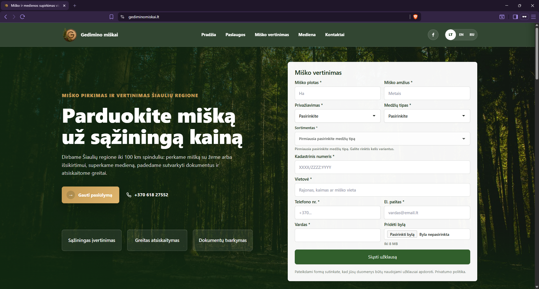Select the LT language option
This screenshot has width=539, height=289.
pyautogui.click(x=451, y=35)
